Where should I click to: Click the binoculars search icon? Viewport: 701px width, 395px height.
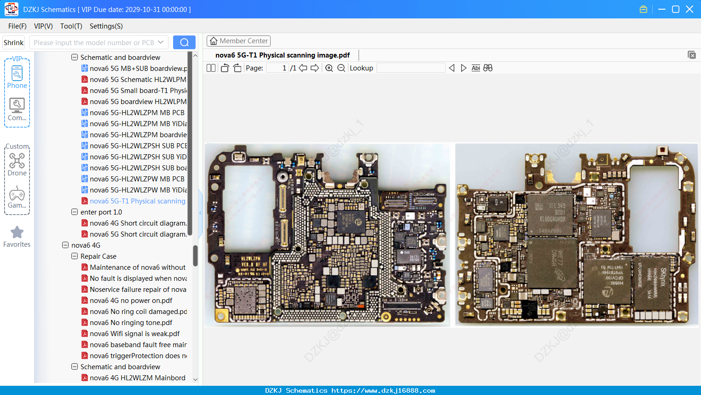[488, 68]
